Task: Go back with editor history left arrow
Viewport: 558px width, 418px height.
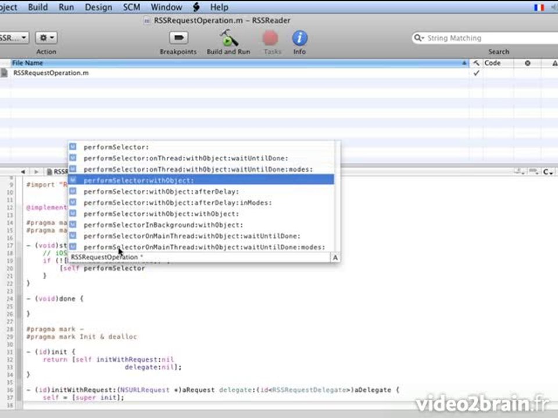Action: [x=23, y=172]
